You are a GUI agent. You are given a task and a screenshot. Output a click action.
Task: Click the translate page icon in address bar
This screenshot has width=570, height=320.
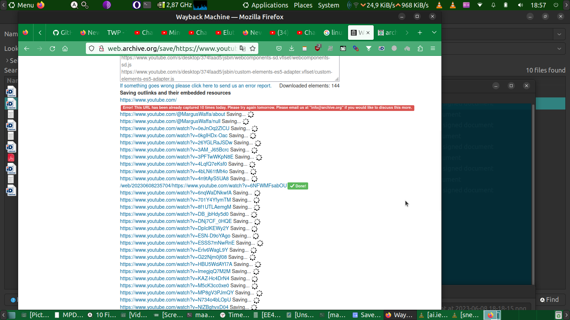click(243, 48)
